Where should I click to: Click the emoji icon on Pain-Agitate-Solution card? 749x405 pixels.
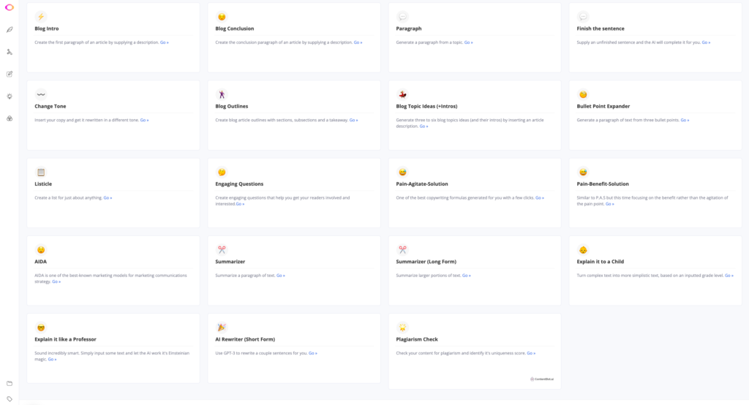point(403,172)
